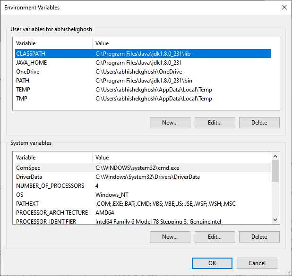This screenshot has width=292, height=276.
Task: Click the Intel64 Family 6 Model value
Action: (x=158, y=221)
